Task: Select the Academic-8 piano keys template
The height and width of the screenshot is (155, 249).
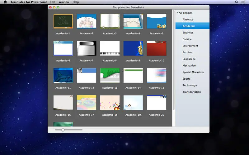Action: point(110,48)
